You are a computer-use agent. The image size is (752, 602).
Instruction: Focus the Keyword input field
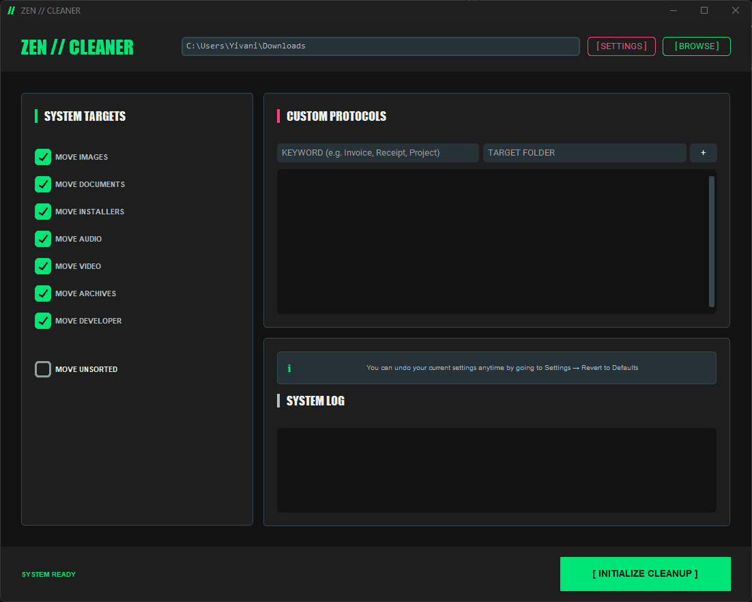coord(377,153)
